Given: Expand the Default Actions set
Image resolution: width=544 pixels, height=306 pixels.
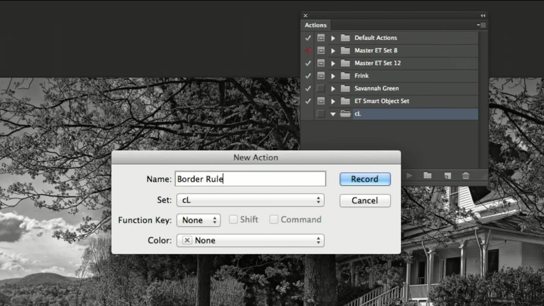Looking at the screenshot, I should [333, 38].
